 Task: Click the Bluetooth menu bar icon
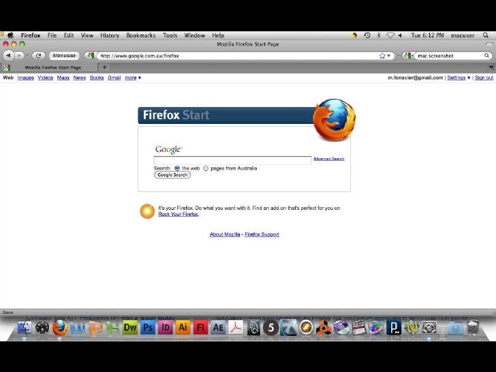tap(379, 35)
